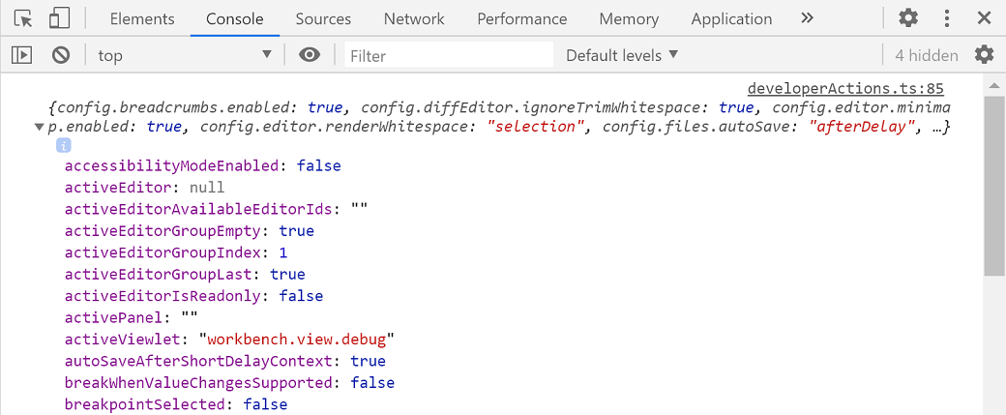Screen dimensions: 1006x415
Task: Open the top JavaScript context dropdown
Action: [185, 55]
